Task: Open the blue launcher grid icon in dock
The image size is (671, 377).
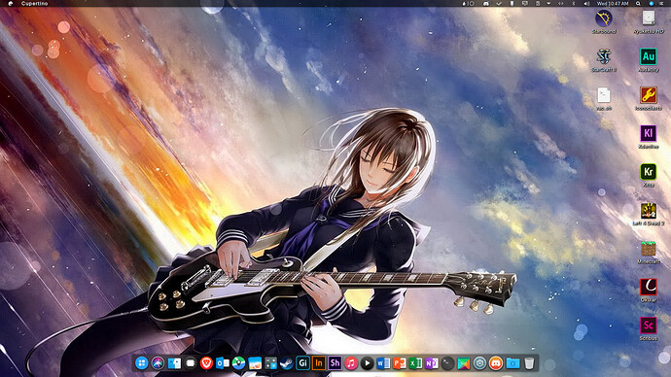Action: click(x=142, y=363)
